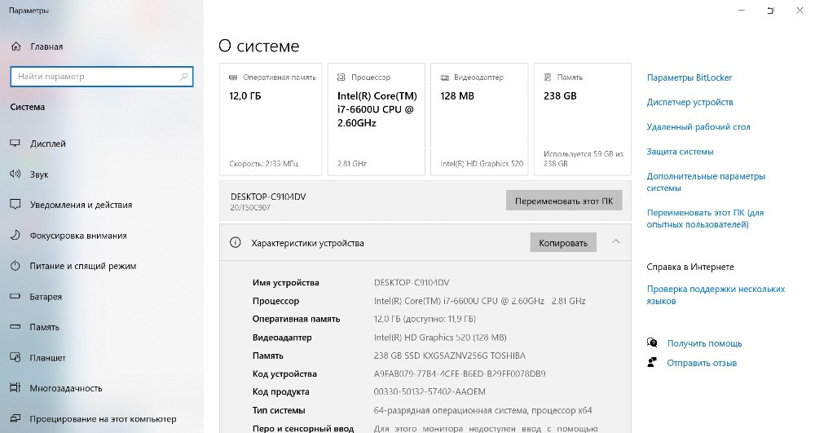Image resolution: width=815 pixels, height=433 pixels.
Task: Click the Многозадачность icon
Action: (15, 388)
